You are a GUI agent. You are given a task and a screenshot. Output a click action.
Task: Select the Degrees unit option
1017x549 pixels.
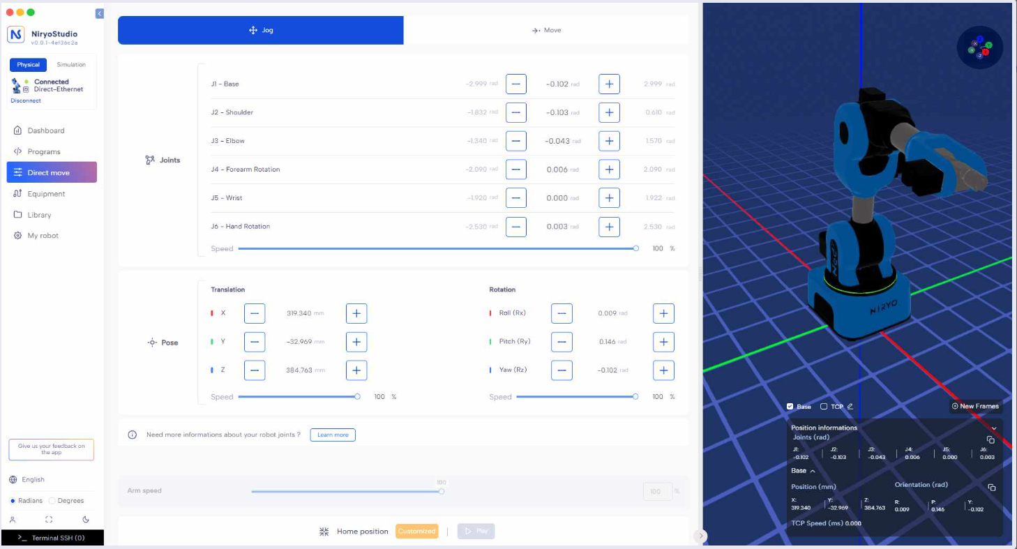(52, 501)
